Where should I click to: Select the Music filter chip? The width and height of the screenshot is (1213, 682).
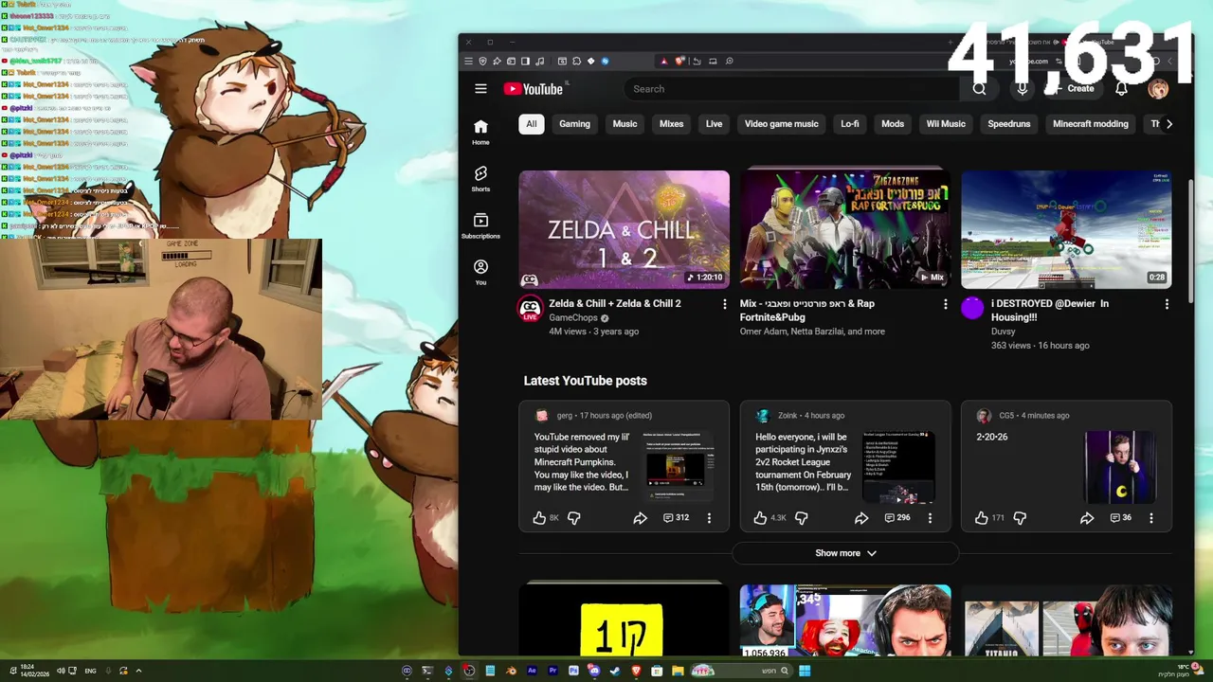click(625, 124)
